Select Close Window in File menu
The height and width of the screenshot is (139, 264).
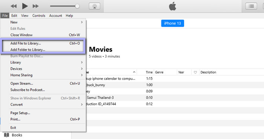pos(43,35)
